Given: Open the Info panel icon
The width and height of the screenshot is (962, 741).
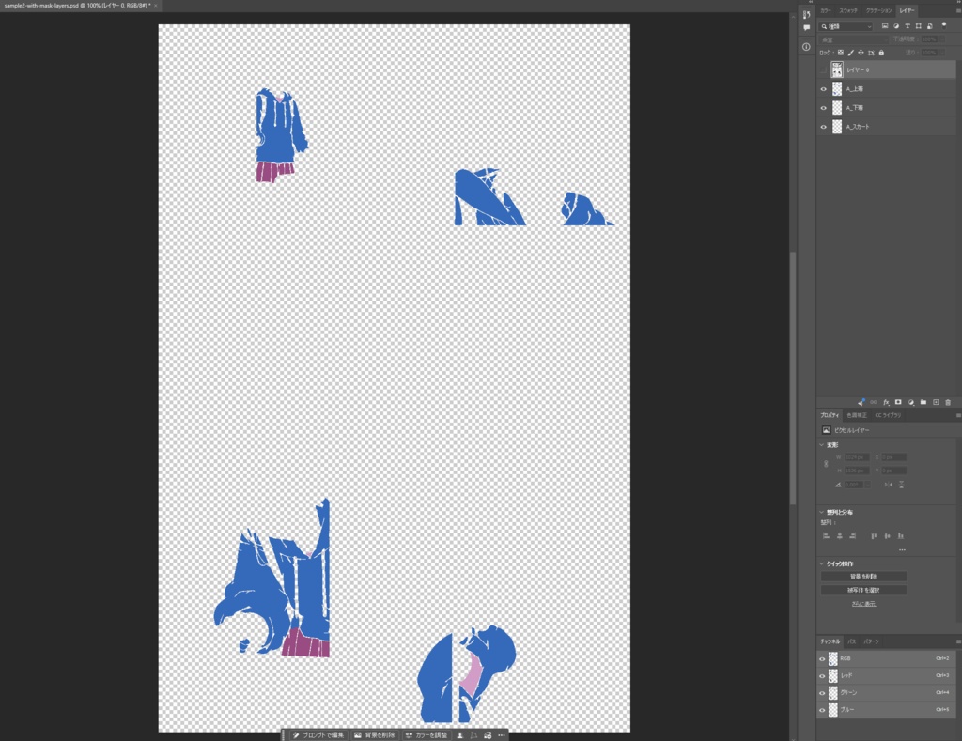Looking at the screenshot, I should [806, 47].
